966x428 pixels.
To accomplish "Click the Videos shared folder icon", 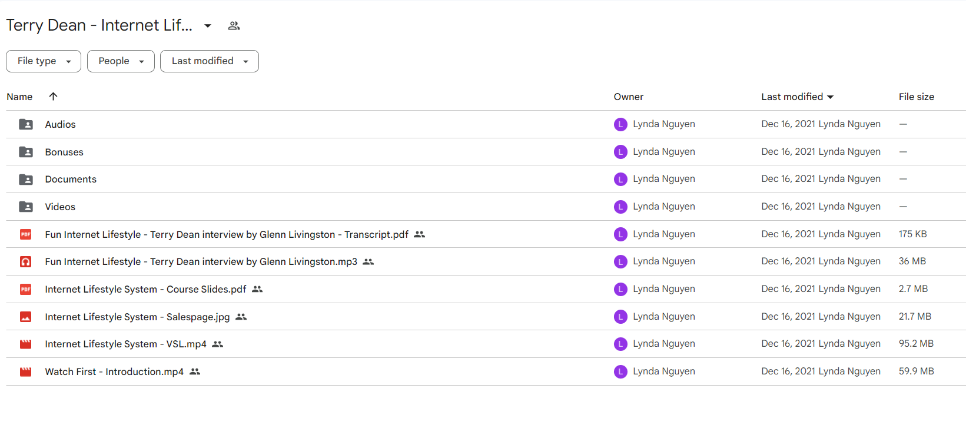I will tap(26, 207).
